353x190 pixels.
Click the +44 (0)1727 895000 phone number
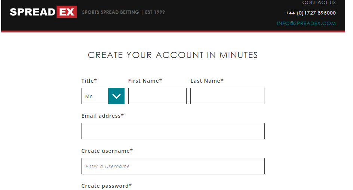pyautogui.click(x=310, y=13)
